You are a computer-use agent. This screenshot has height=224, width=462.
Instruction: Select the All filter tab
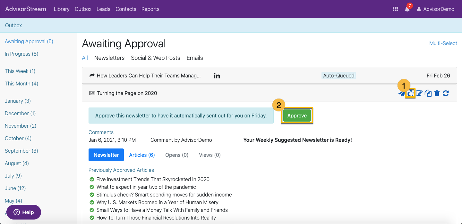click(x=85, y=58)
